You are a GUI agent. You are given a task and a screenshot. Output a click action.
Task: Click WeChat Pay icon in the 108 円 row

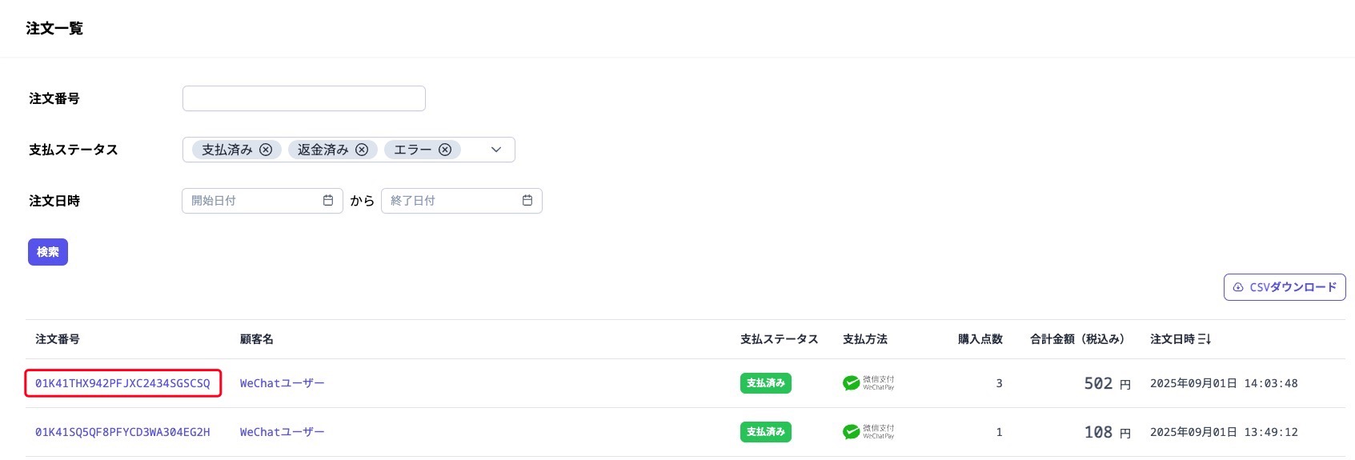[852, 432]
